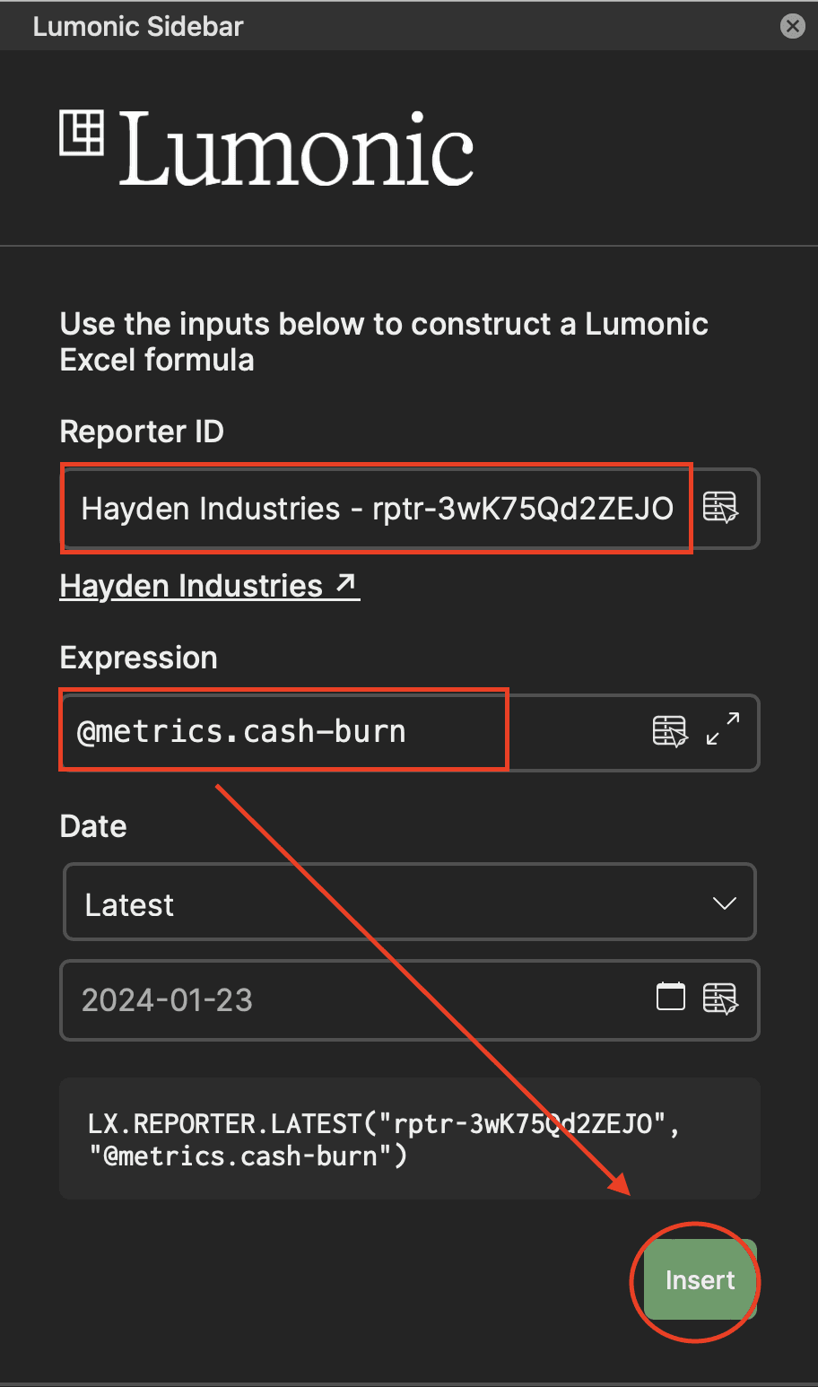
Task: Click the Date label
Action: (x=93, y=826)
